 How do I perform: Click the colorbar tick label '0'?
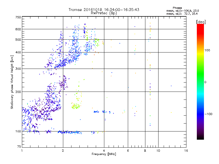[x=205, y=82]
